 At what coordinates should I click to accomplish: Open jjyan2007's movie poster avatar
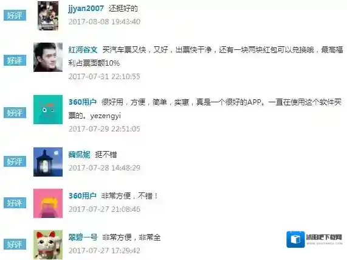click(48, 15)
